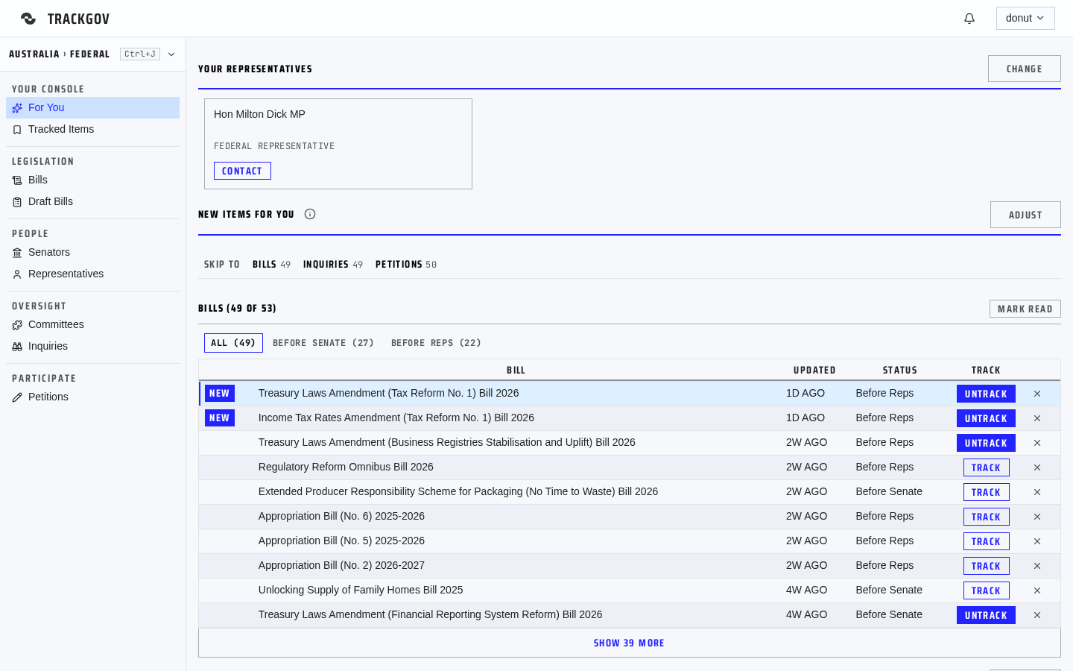The width and height of the screenshot is (1073, 671).
Task: Click the Bill column header
Action: tap(516, 371)
